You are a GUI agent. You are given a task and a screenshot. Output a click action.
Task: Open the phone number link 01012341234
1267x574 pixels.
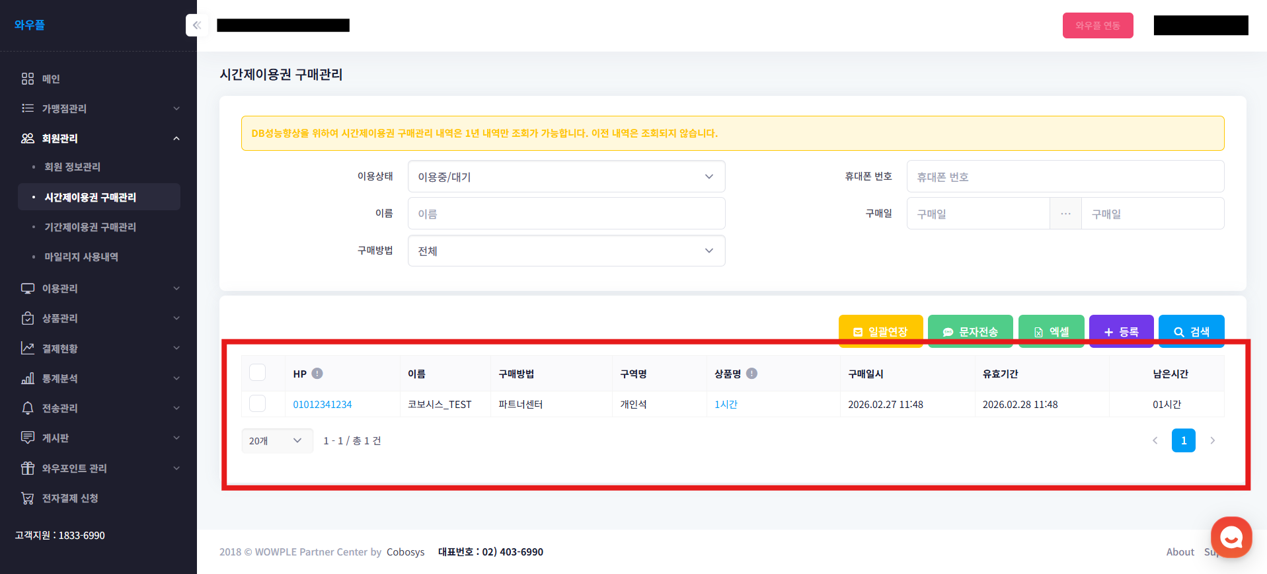coord(323,404)
